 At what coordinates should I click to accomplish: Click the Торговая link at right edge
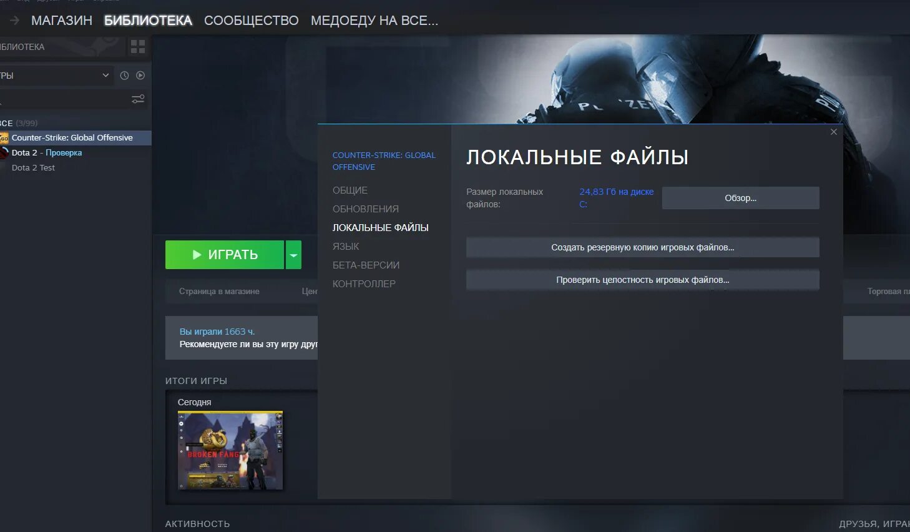pos(888,292)
